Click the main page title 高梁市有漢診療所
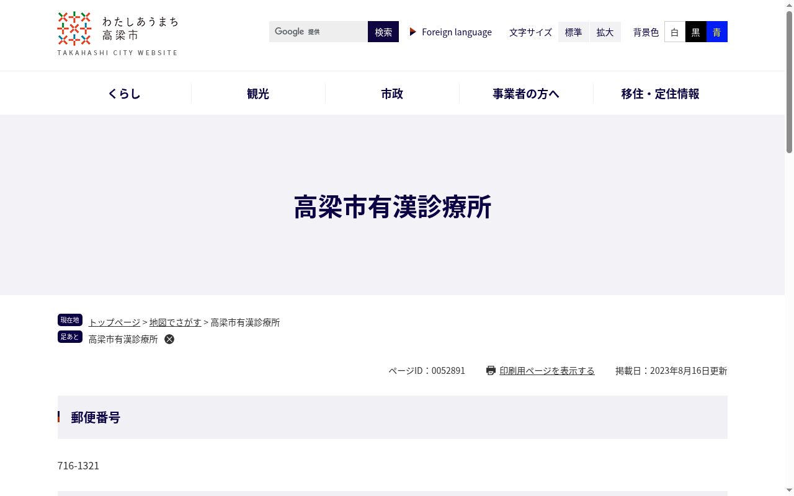Viewport: 794px width, 496px height. pos(393,207)
